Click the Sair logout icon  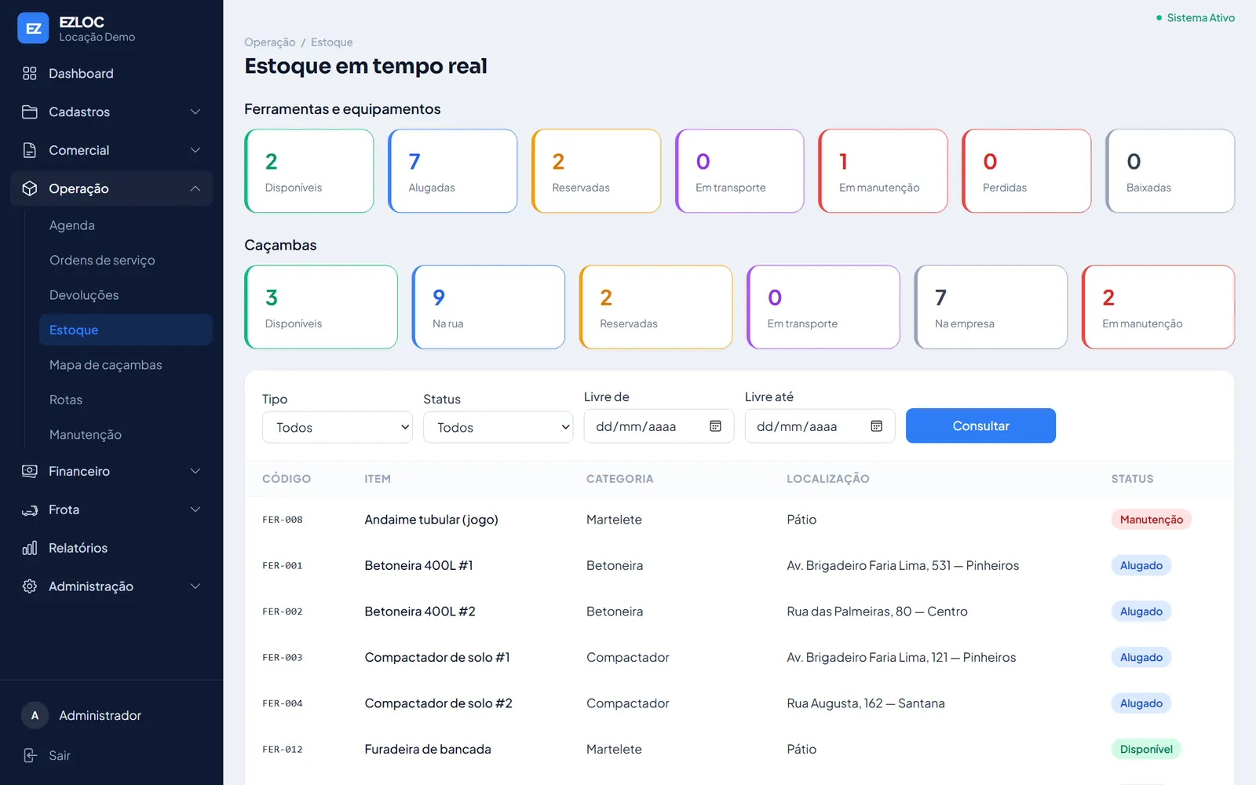pos(30,755)
